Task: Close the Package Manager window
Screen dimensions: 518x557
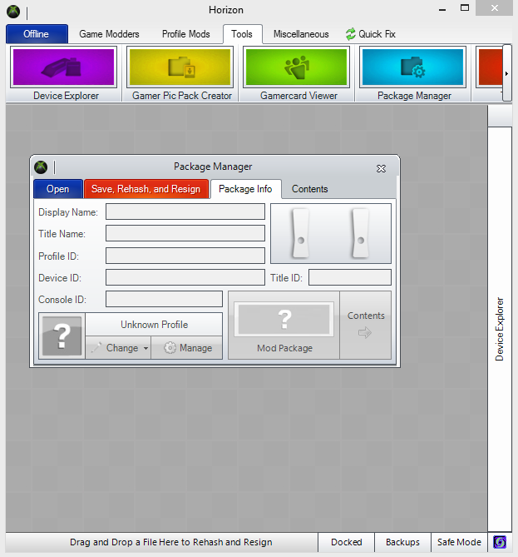Action: 381,168
